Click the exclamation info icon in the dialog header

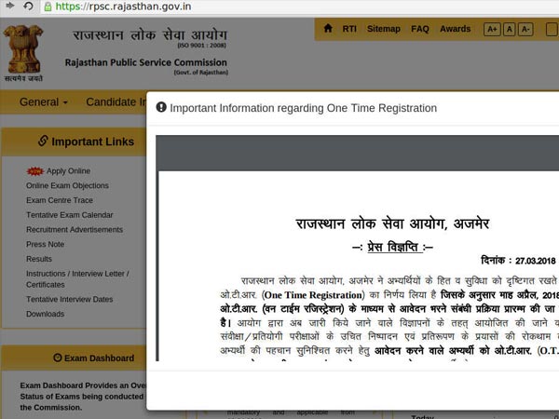pos(161,108)
